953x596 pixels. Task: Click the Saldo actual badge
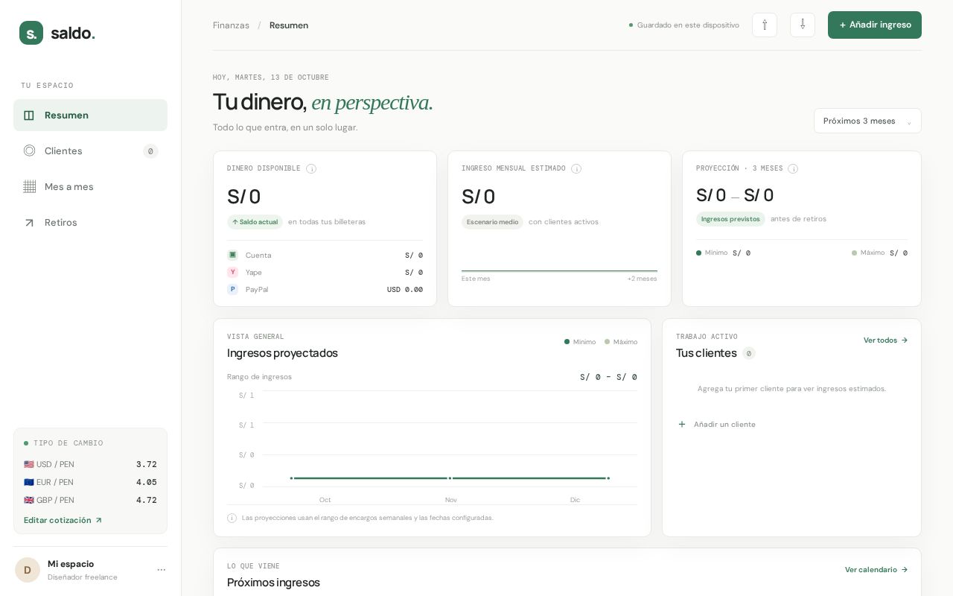click(x=255, y=222)
